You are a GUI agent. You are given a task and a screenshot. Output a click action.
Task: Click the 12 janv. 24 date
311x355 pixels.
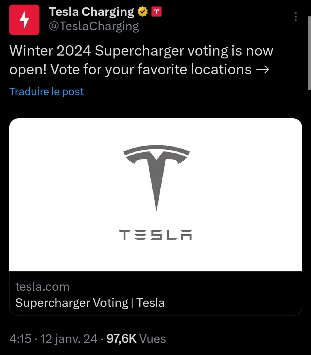click(69, 339)
